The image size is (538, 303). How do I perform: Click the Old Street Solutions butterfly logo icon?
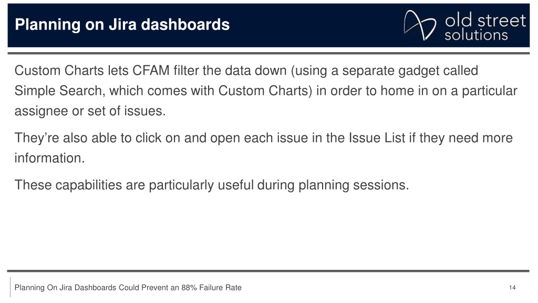pos(420,25)
